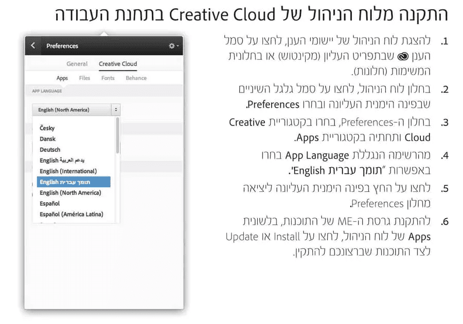
Task: Open the App Language dropdown
Action: (x=76, y=110)
